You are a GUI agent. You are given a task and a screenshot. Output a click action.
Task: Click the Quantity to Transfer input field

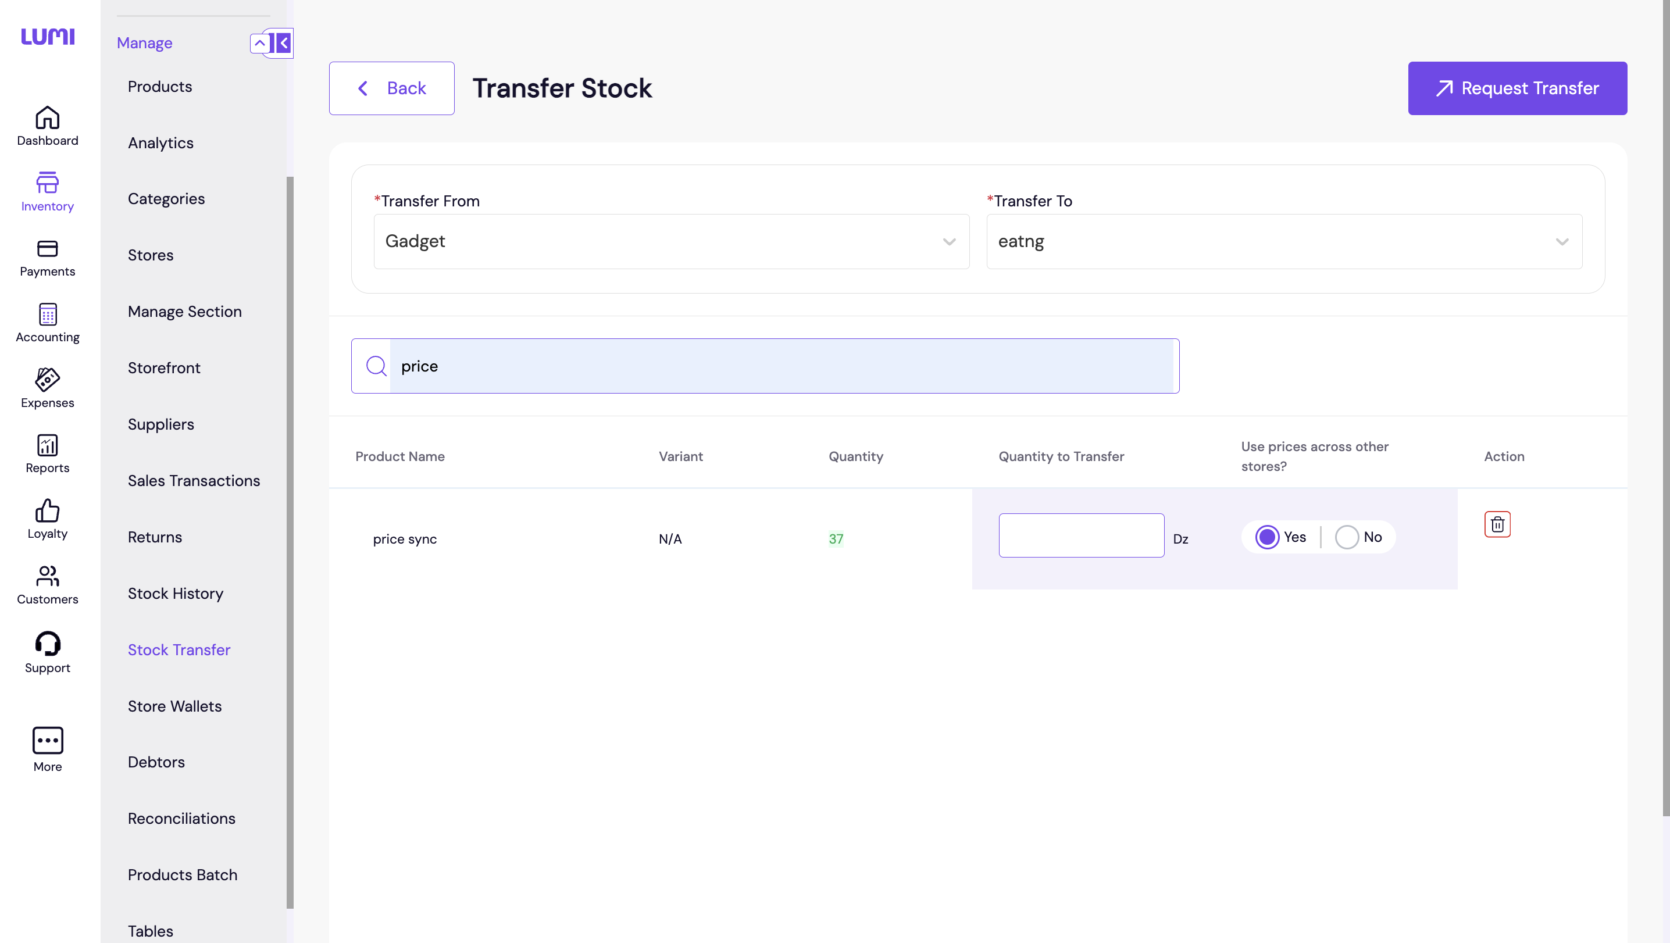point(1081,535)
